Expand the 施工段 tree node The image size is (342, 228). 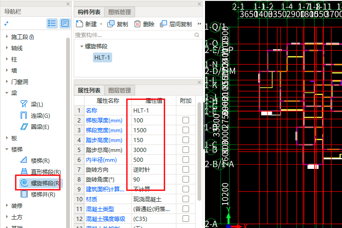pyautogui.click(x=7, y=37)
